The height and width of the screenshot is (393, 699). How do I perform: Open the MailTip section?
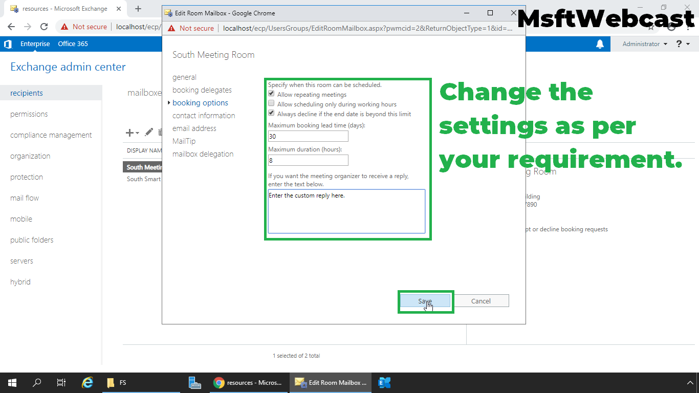pos(184,141)
